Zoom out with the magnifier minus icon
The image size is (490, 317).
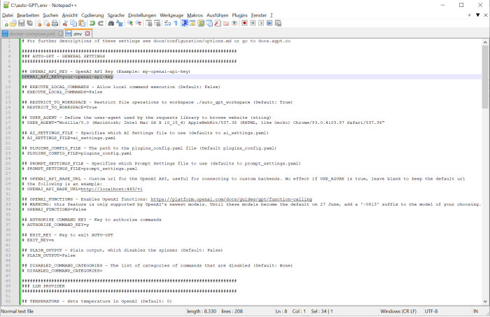[138, 23]
